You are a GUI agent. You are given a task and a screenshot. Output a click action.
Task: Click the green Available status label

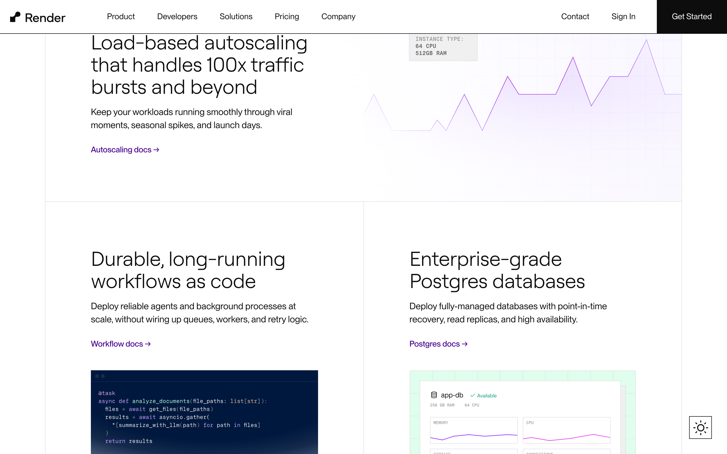[x=483, y=396]
